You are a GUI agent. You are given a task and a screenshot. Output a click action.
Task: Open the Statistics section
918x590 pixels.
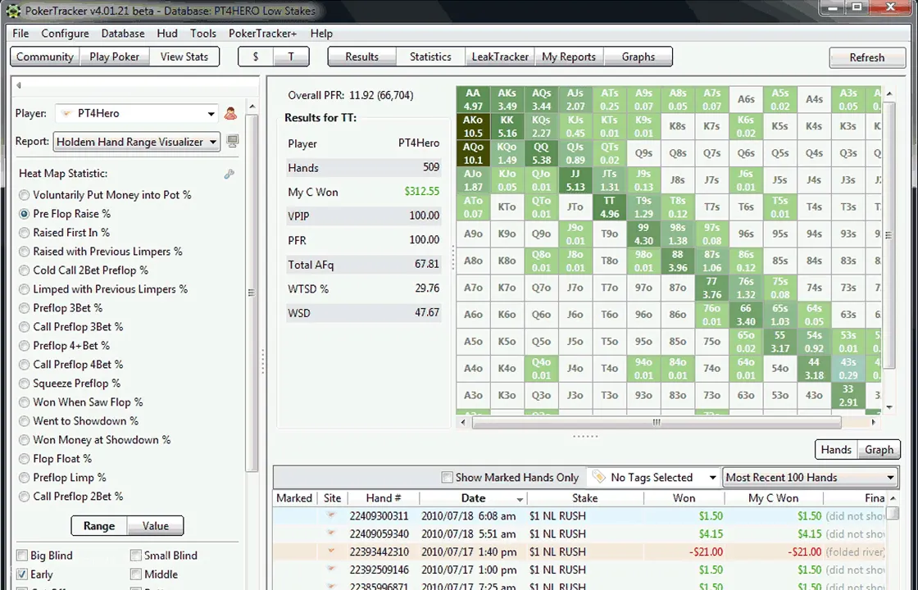tap(430, 57)
